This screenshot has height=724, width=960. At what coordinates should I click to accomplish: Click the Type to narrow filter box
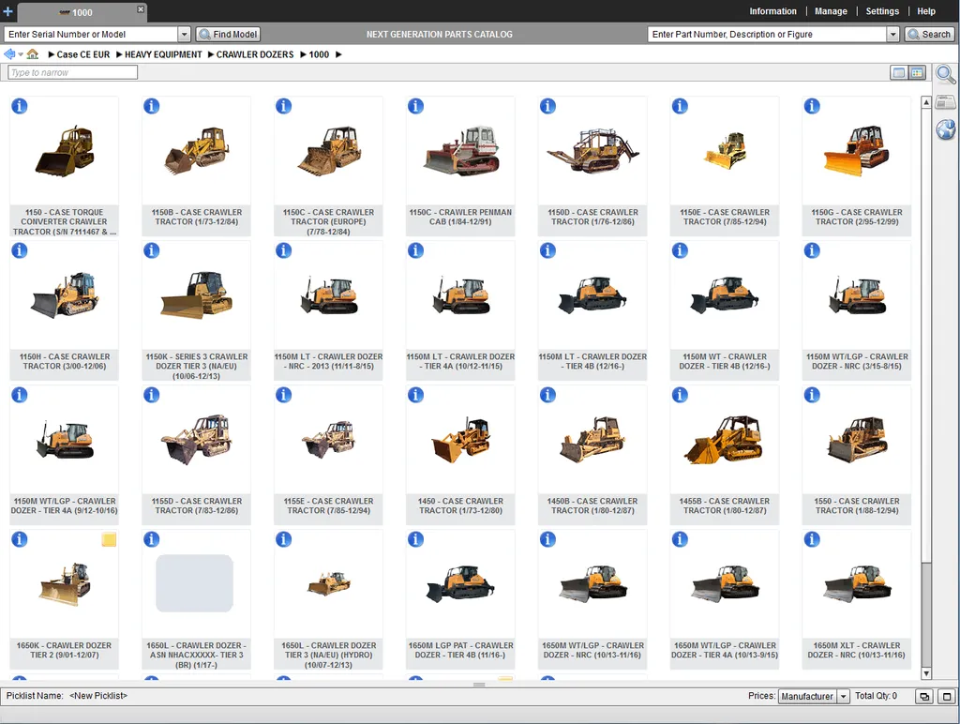pos(73,72)
